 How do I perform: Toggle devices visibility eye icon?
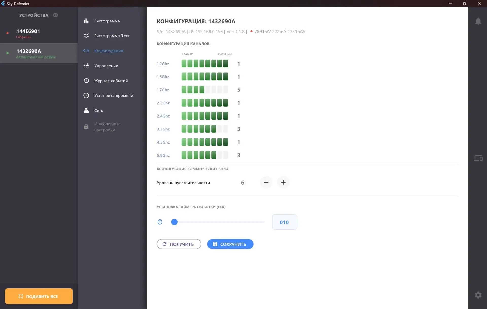[x=55, y=15]
